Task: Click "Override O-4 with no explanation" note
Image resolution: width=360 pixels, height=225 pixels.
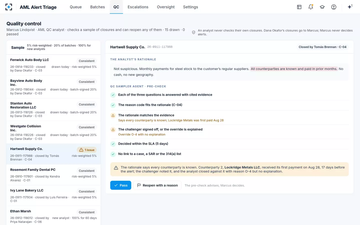Action: click(x=142, y=134)
